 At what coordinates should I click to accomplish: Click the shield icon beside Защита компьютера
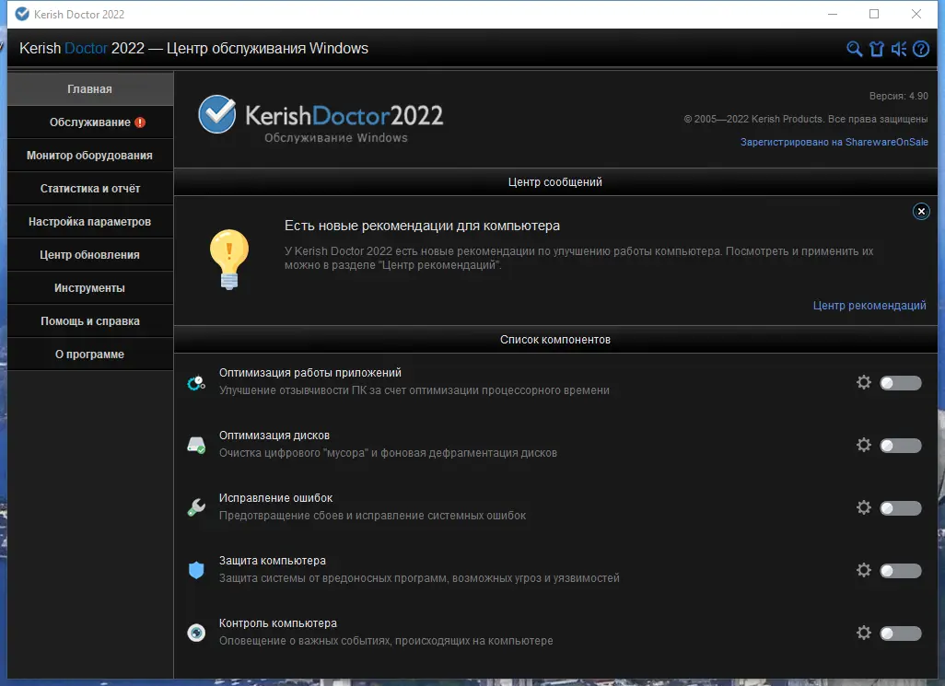196,570
